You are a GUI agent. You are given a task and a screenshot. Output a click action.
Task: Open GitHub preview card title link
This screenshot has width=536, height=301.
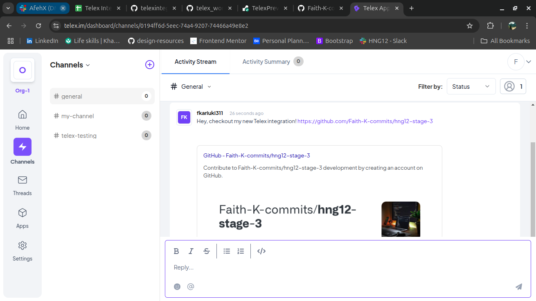pos(257,155)
